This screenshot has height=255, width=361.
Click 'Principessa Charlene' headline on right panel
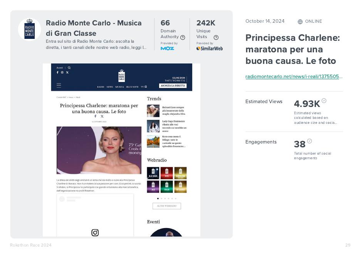pos(293,49)
